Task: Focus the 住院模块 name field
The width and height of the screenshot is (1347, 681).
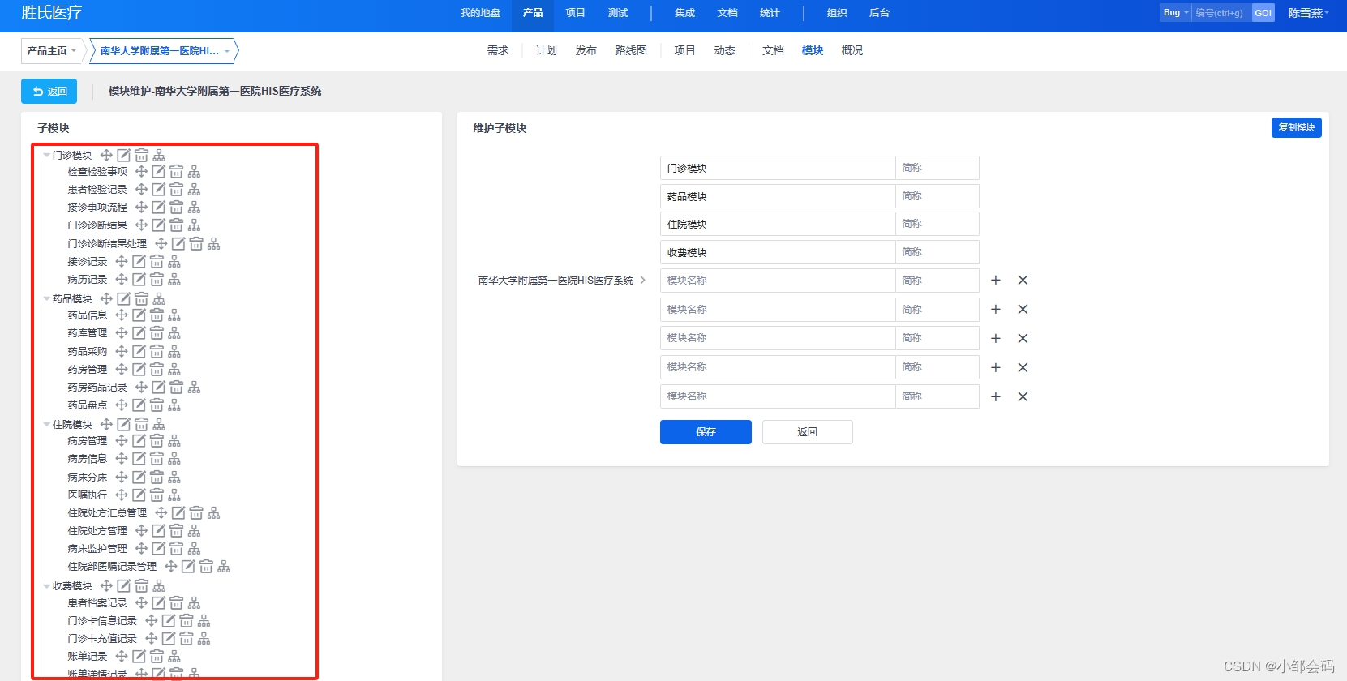Action: (778, 224)
